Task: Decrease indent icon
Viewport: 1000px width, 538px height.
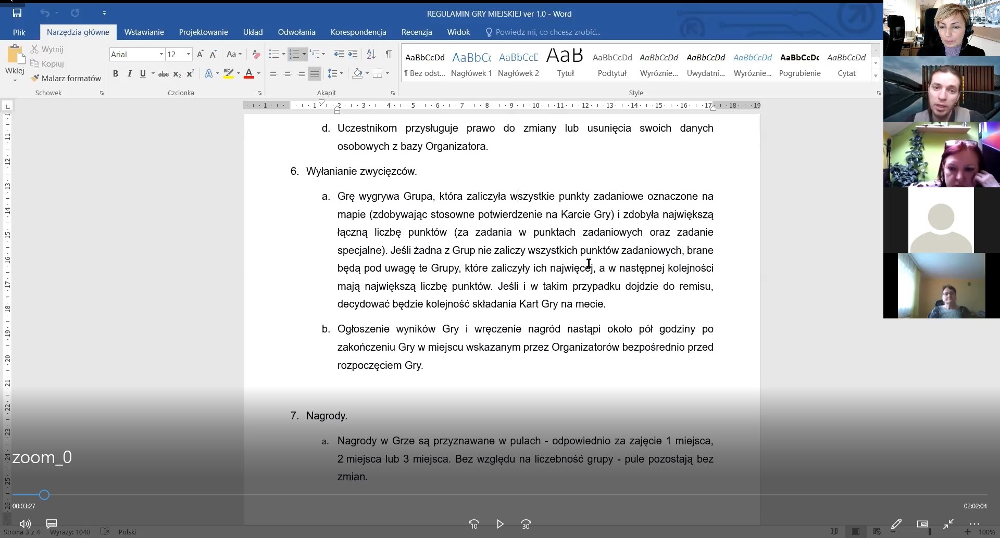Action: 339,54
